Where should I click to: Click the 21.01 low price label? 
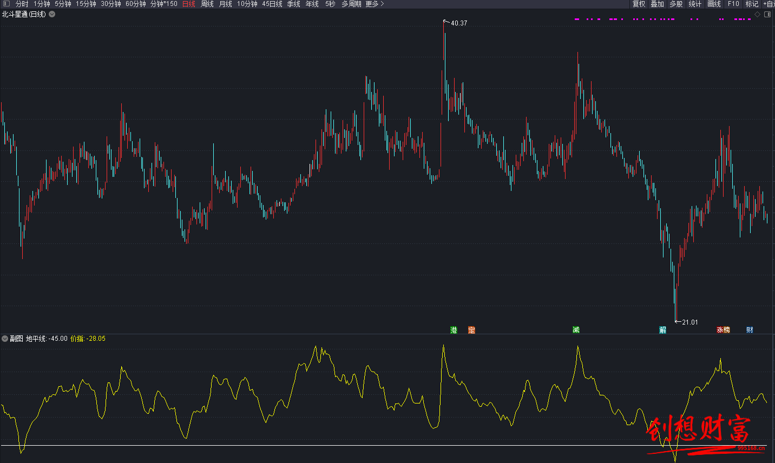pyautogui.click(x=690, y=322)
